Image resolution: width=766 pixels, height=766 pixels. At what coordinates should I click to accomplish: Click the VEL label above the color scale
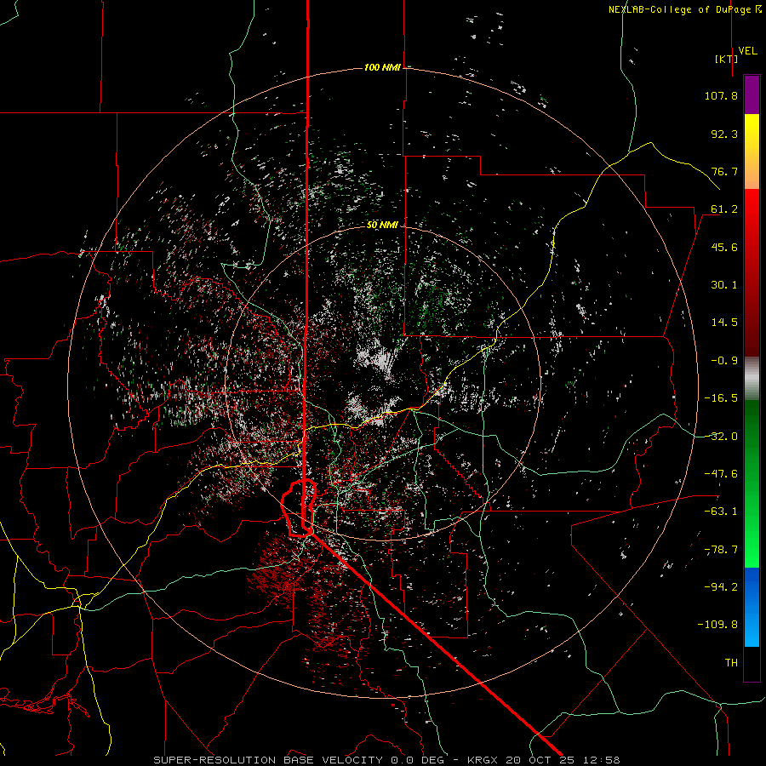coord(747,51)
